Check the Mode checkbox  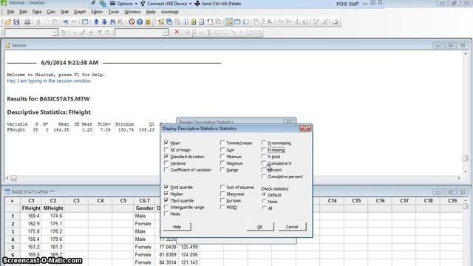point(166,214)
